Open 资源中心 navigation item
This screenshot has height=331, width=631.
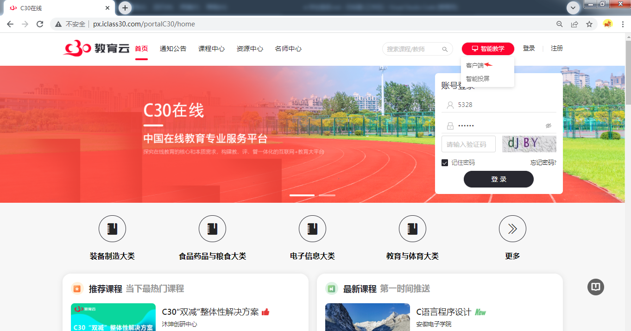coord(250,49)
